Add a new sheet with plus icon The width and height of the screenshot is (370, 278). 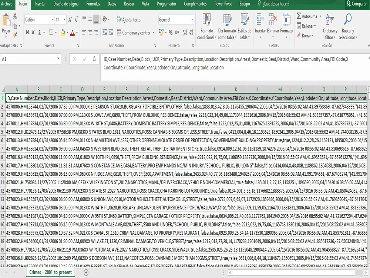point(86,272)
